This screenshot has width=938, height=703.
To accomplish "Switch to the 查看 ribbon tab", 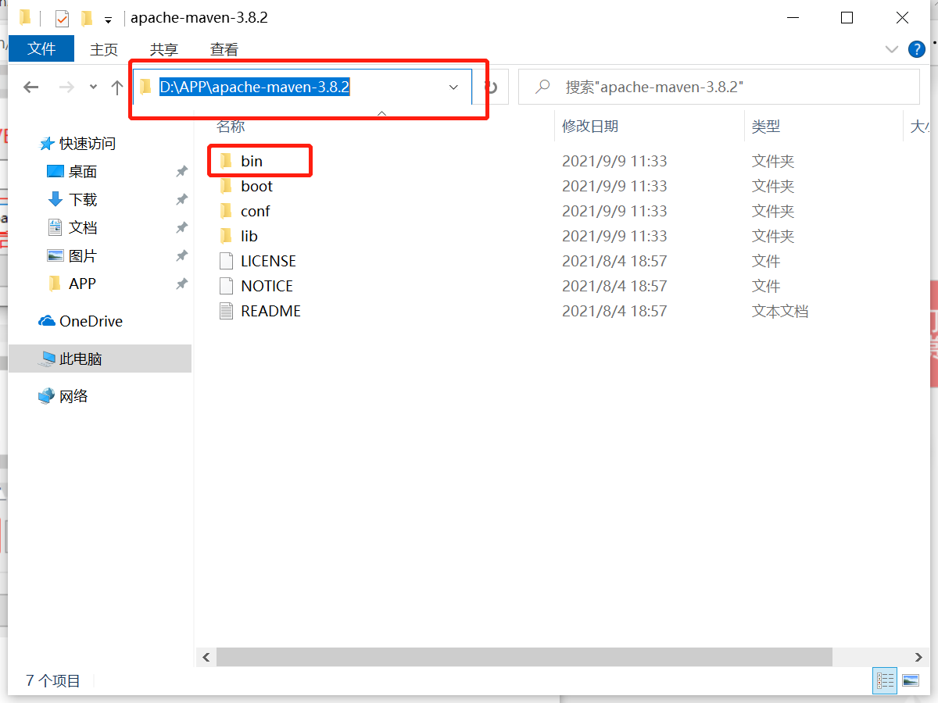I will (x=224, y=49).
